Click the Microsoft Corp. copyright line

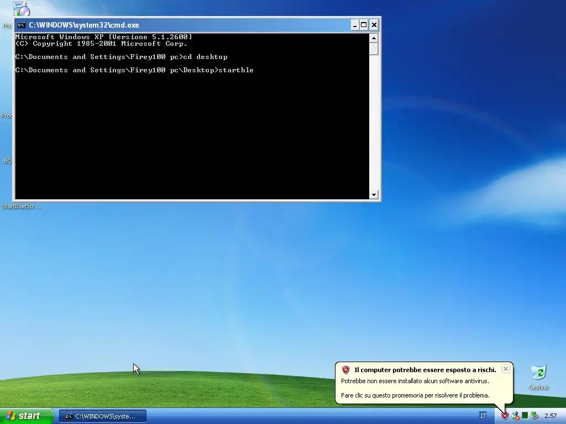pyautogui.click(x=101, y=44)
